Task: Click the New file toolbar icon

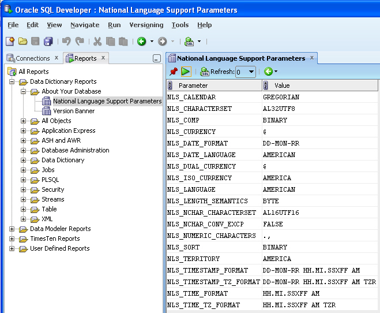Action: point(10,41)
